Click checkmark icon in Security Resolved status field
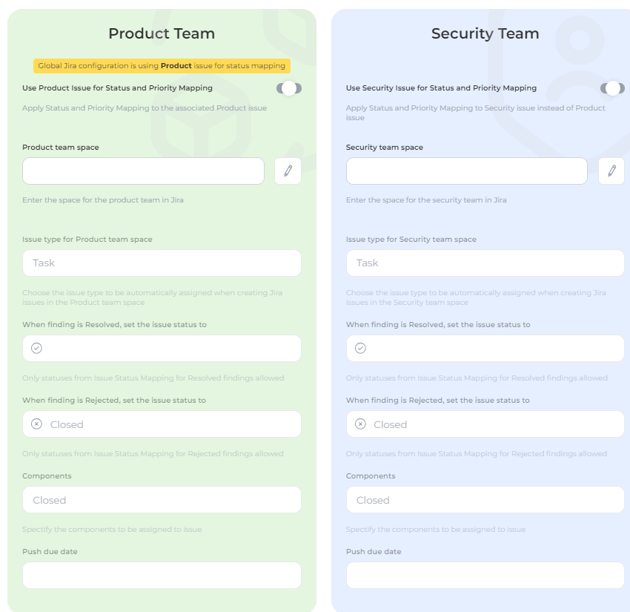Screen dimensions: 630x612 tap(360, 348)
